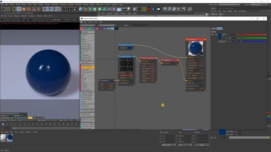Collapse the ColorCorrection node triangle

tap(140, 58)
